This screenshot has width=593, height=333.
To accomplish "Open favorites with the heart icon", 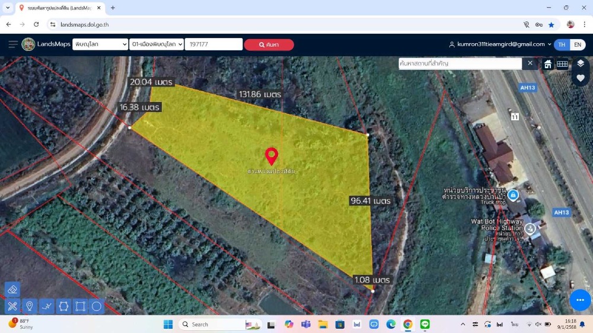I will (580, 78).
